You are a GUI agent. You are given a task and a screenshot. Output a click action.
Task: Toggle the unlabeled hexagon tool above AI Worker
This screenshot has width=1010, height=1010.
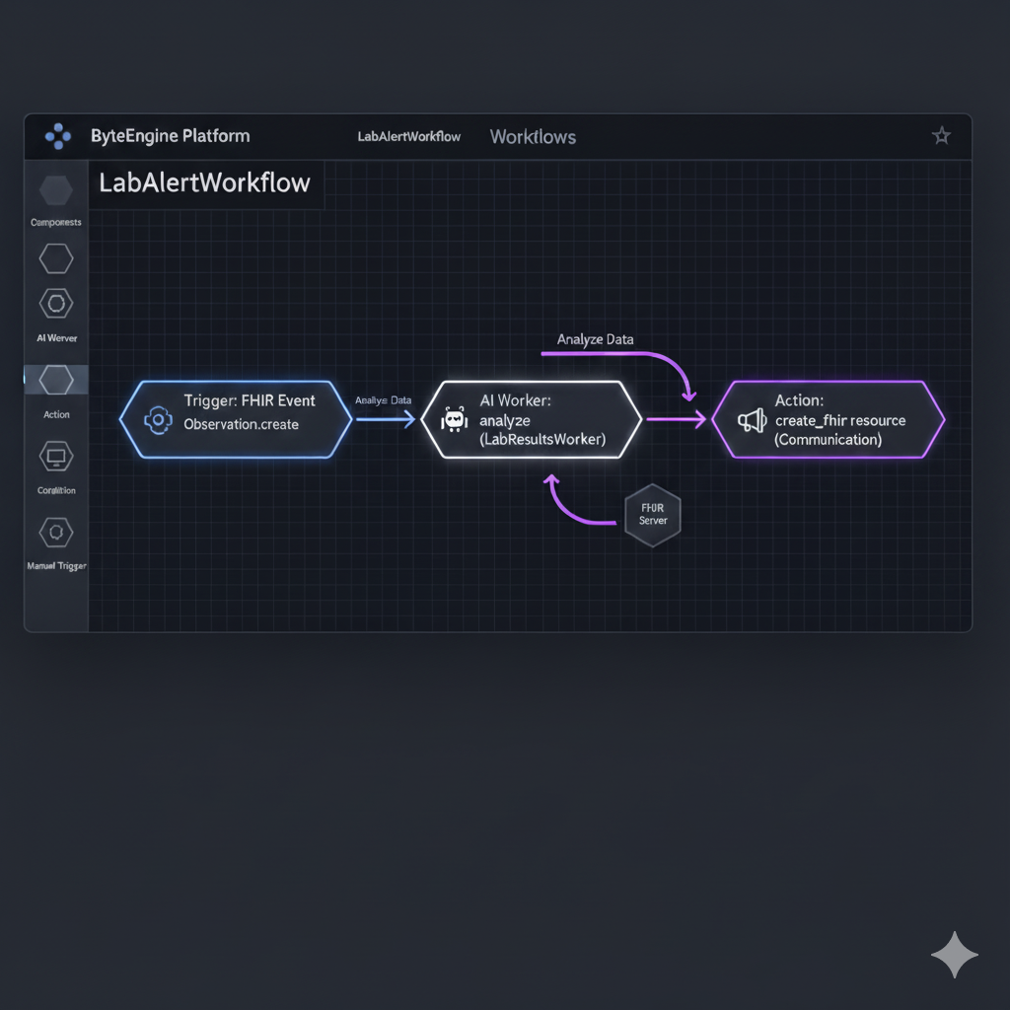55,258
